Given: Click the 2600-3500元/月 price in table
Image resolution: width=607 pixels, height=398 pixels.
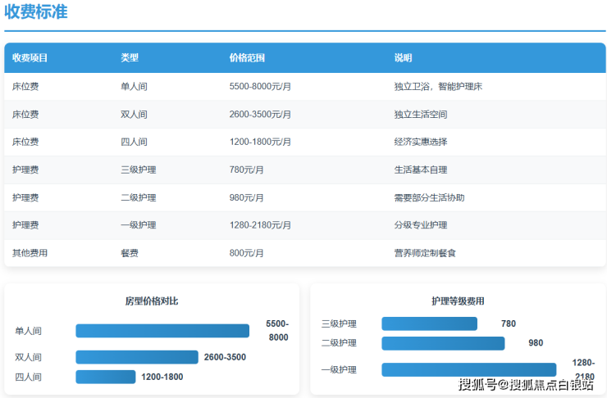Looking at the screenshot, I should [260, 115].
